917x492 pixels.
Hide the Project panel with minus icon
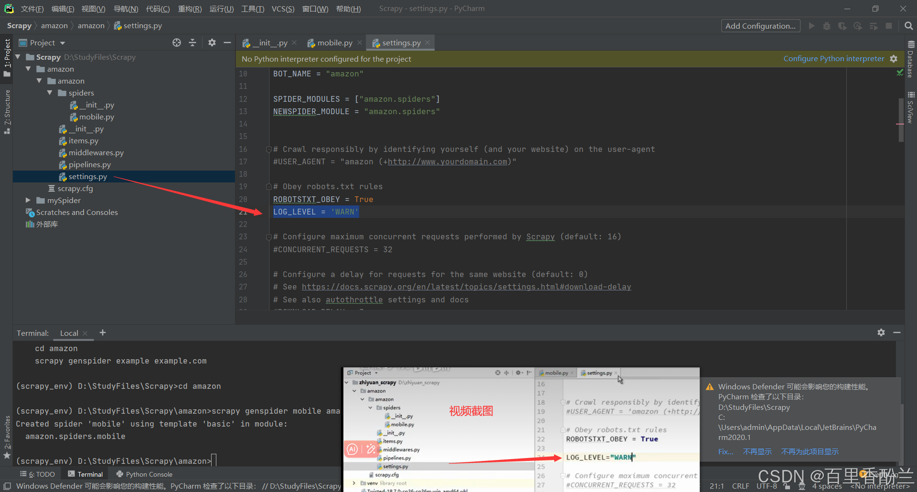click(227, 43)
